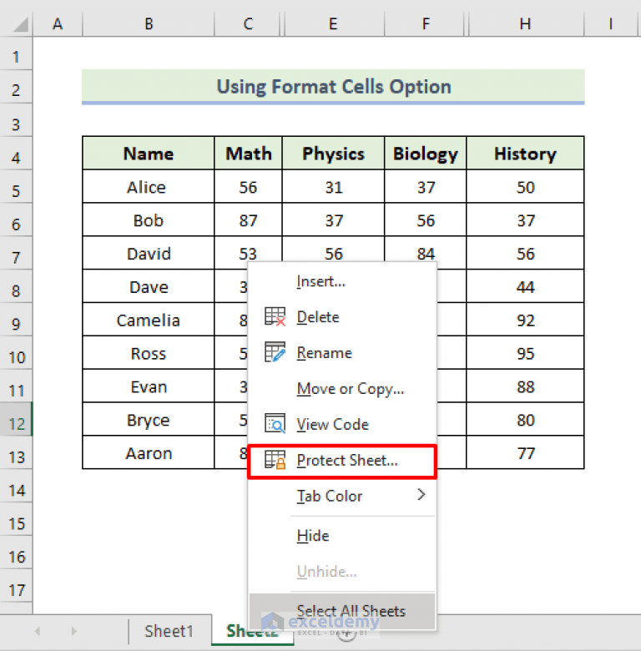The width and height of the screenshot is (641, 651).
Task: Click the Name header cell
Action: click(x=149, y=154)
